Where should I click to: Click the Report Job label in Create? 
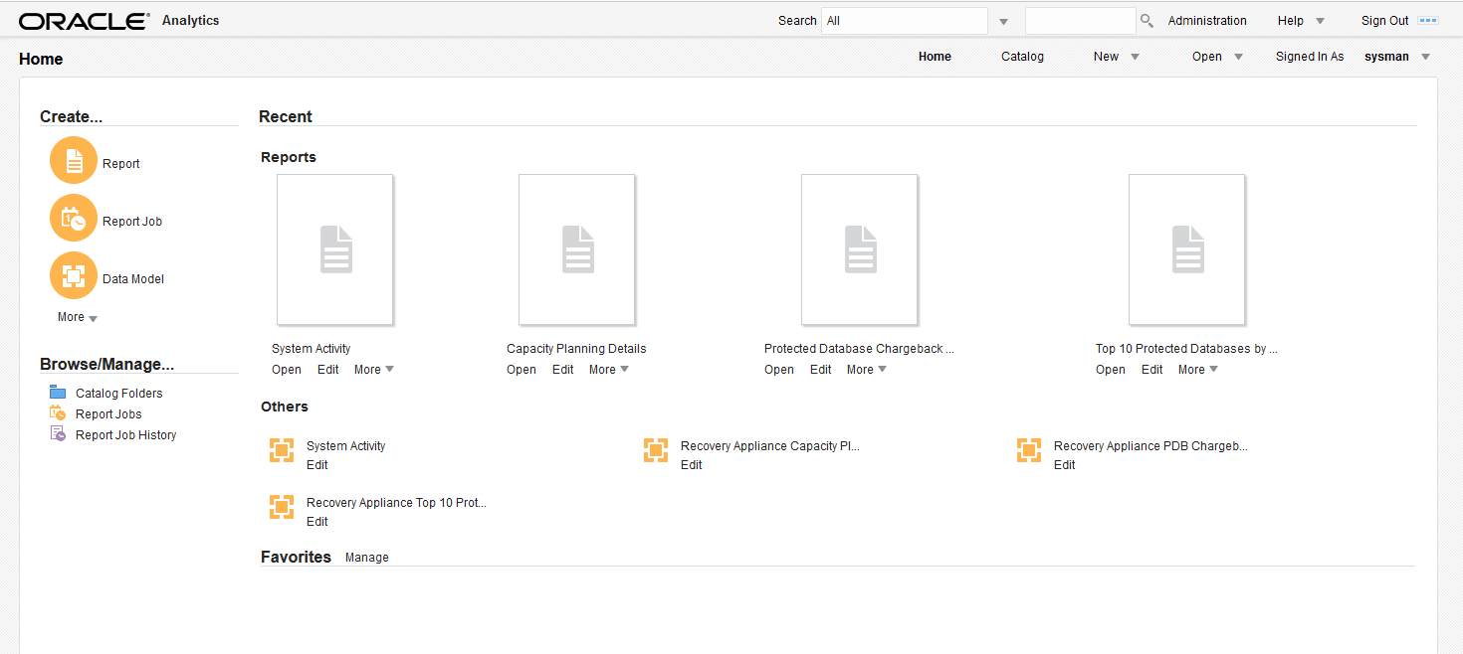coord(132,222)
